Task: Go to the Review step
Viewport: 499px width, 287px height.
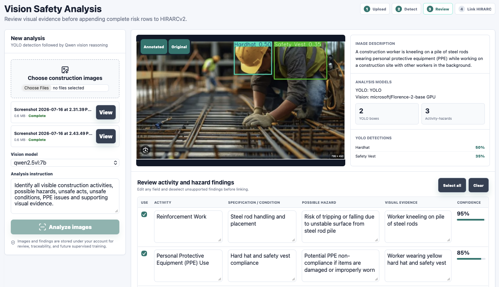Action: pyautogui.click(x=438, y=9)
